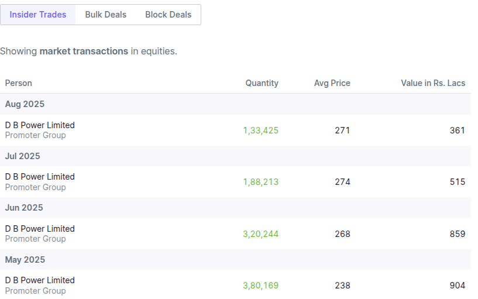Open D B Power Limited in Jun 2025
Image resolution: width=478 pixels, height=299 pixels.
point(40,229)
